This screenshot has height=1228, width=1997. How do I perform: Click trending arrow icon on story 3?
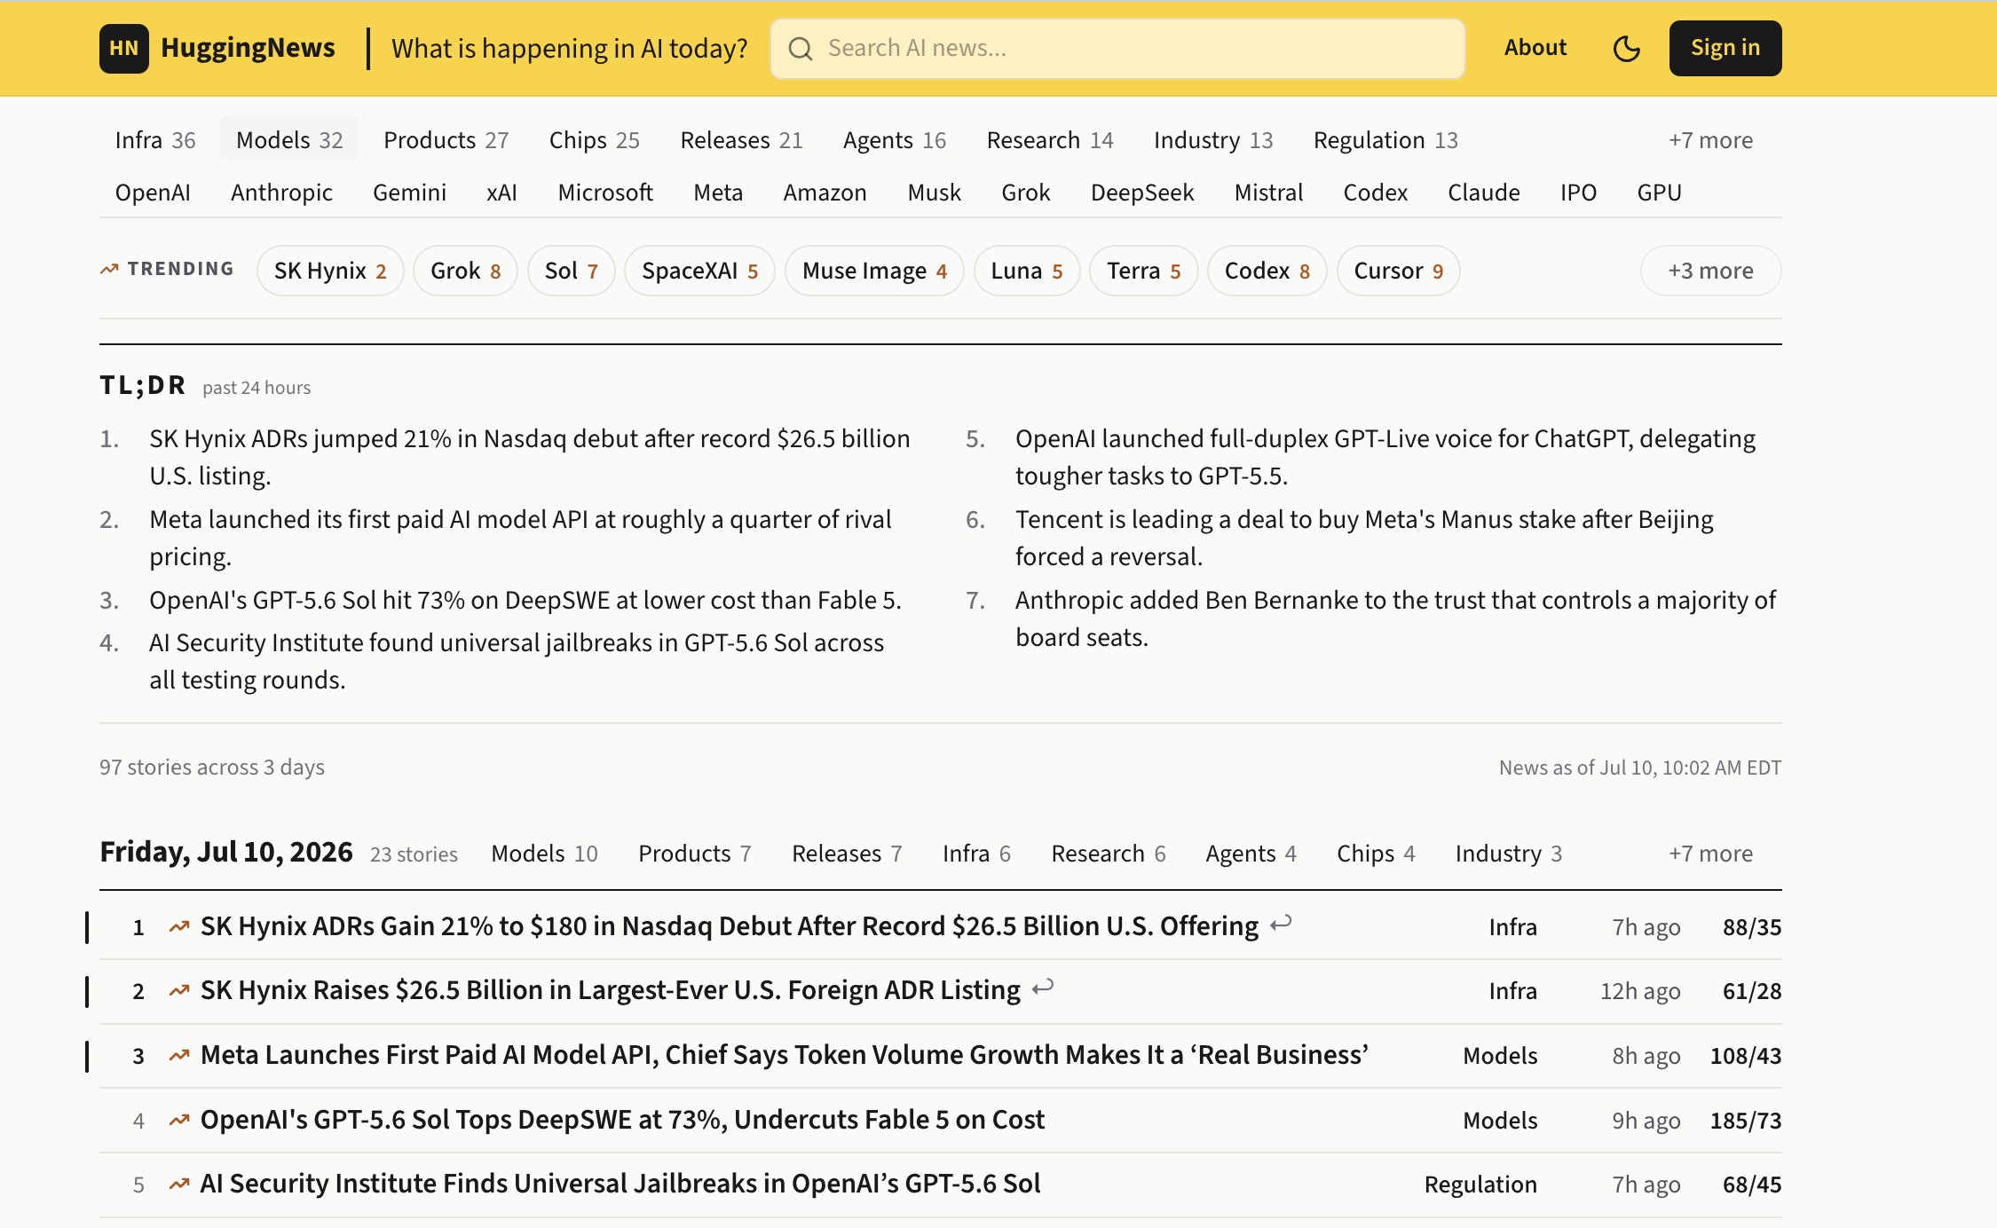coord(179,1056)
